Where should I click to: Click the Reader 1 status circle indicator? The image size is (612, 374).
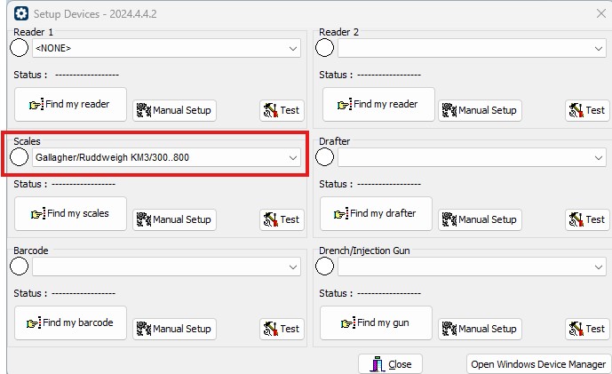click(x=20, y=48)
